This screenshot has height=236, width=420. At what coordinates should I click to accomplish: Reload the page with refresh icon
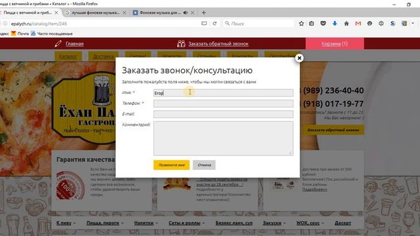point(215,24)
